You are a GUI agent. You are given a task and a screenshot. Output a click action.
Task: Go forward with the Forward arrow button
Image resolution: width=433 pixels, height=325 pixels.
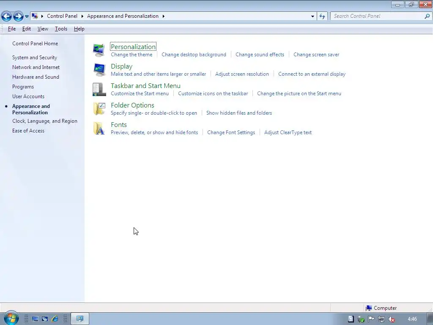click(x=18, y=17)
